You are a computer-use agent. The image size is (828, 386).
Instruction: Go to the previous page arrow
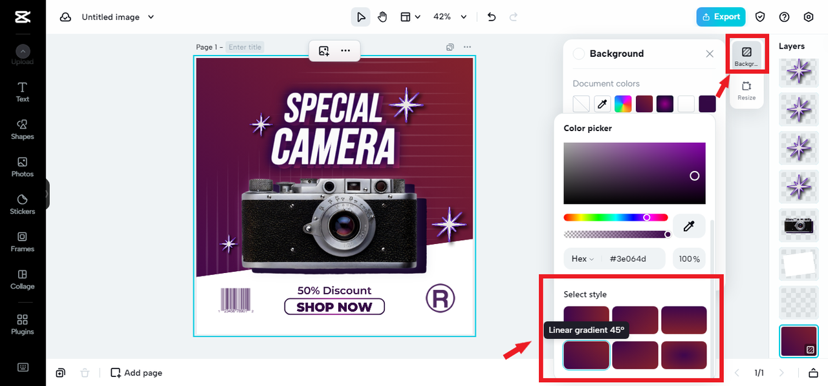pyautogui.click(x=736, y=372)
